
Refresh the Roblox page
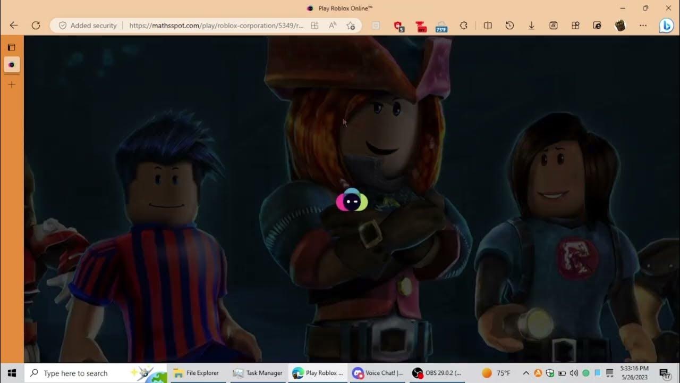click(36, 25)
